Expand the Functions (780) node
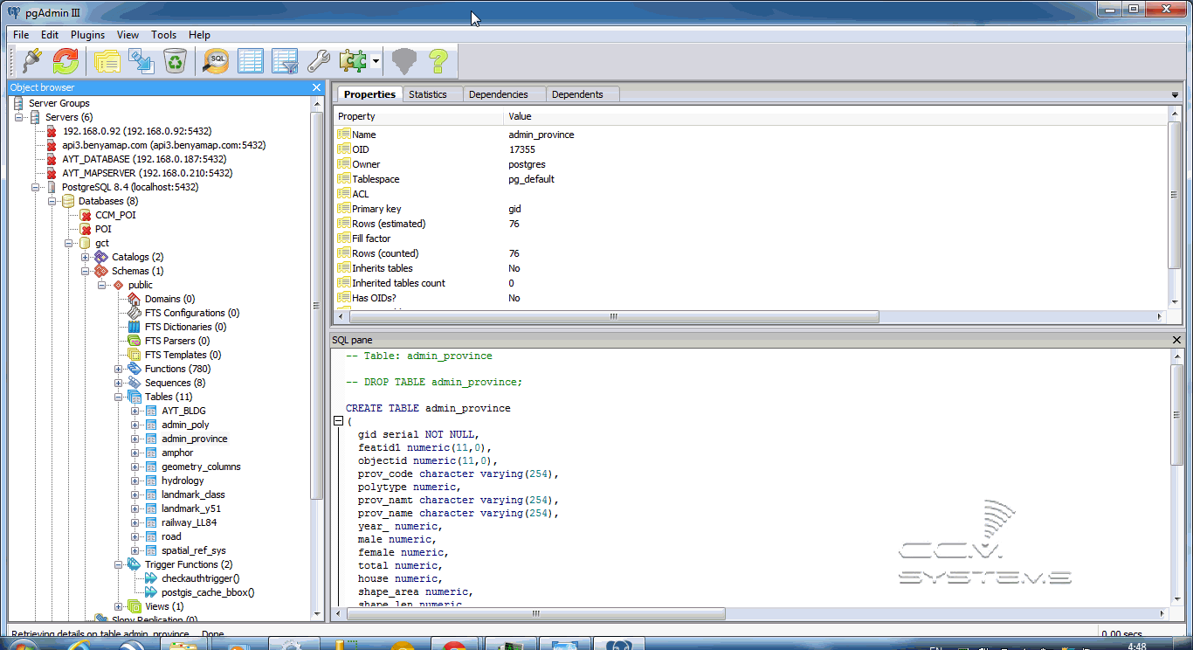 coord(119,369)
